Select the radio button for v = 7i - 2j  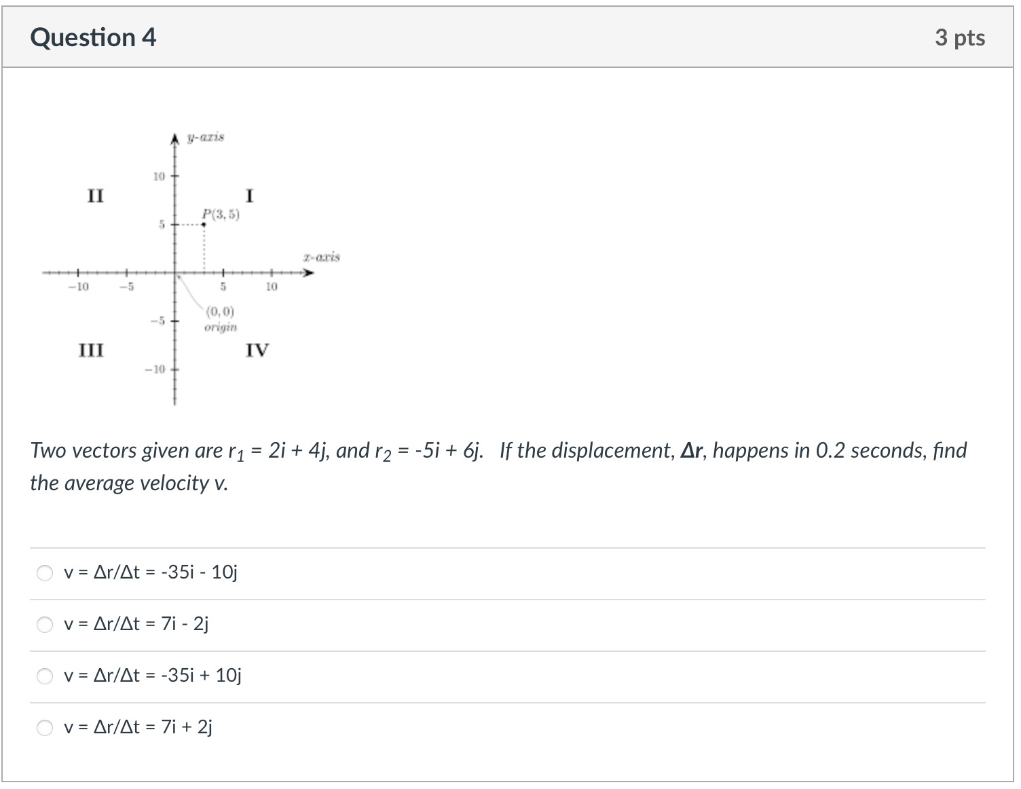tap(45, 624)
